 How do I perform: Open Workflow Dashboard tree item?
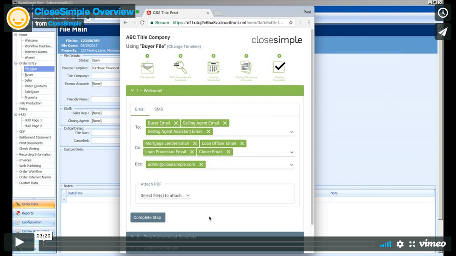pos(39,46)
